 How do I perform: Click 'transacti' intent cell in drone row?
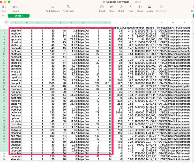pos(184,48)
